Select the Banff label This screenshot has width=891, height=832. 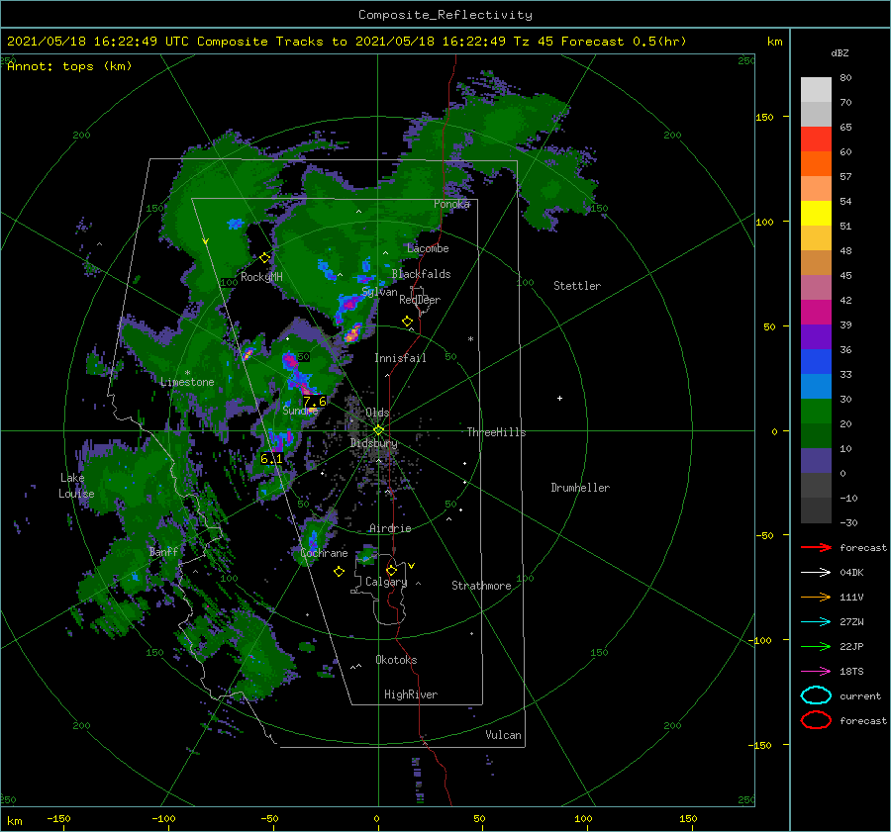tap(163, 551)
